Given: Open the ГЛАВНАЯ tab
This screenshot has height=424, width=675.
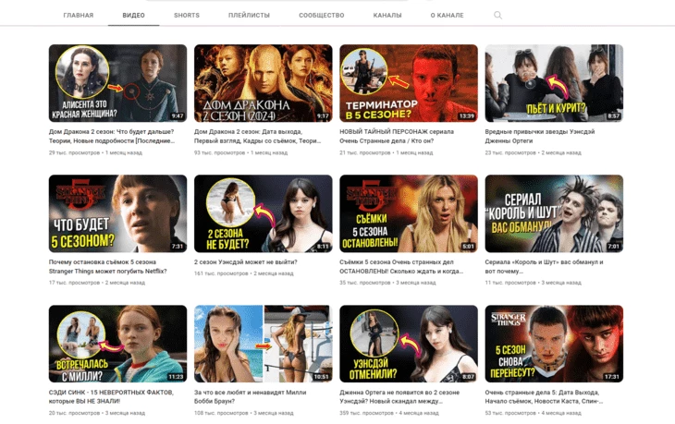Looking at the screenshot, I should 78,15.
